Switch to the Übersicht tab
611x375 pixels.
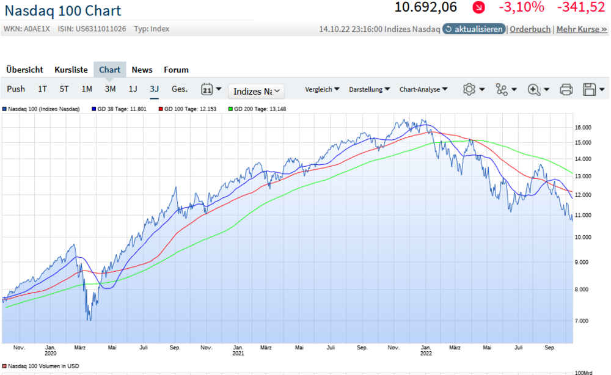pos(24,70)
